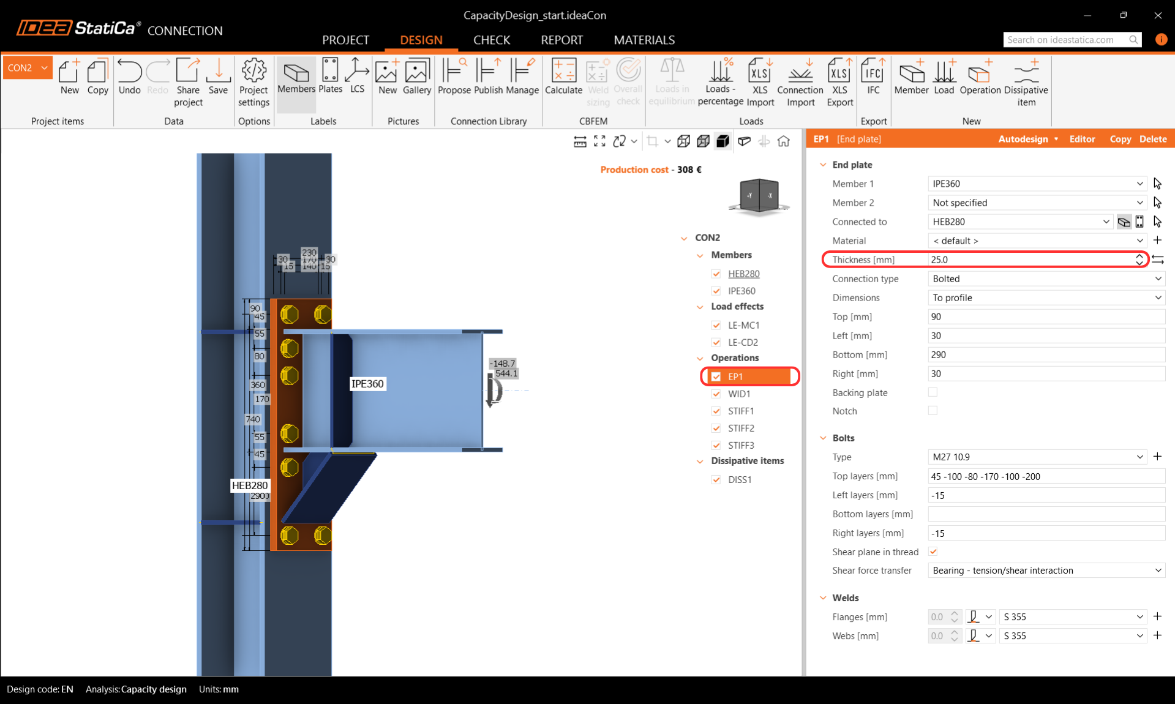Open the Member 1 dropdown

click(x=1037, y=184)
